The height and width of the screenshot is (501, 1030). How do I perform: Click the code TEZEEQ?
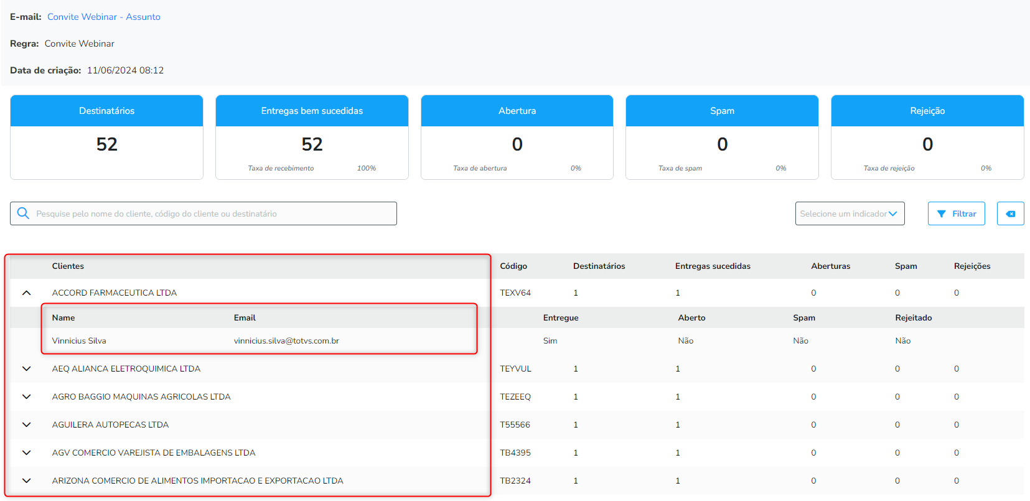pyautogui.click(x=515, y=396)
